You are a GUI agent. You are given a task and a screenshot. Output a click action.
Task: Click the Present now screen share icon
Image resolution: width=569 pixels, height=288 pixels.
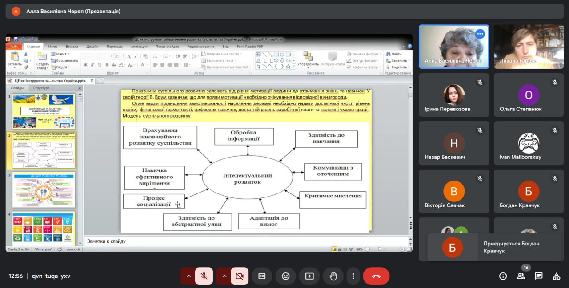point(309,276)
